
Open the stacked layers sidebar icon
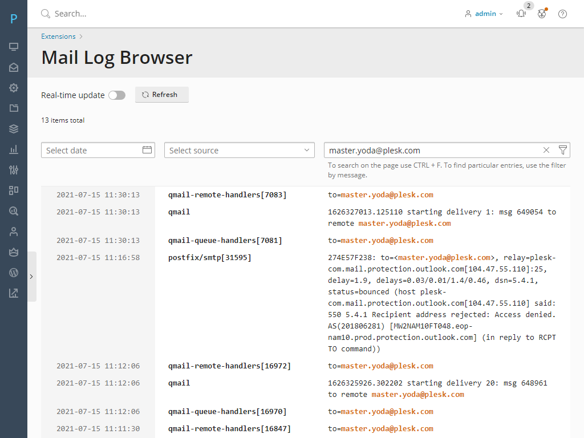point(14,129)
